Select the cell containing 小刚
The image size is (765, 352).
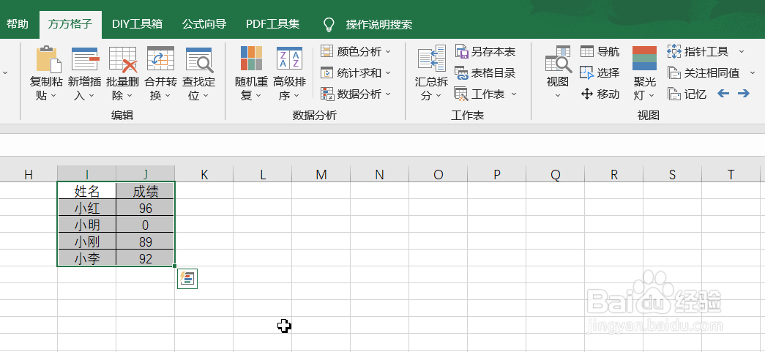click(87, 241)
